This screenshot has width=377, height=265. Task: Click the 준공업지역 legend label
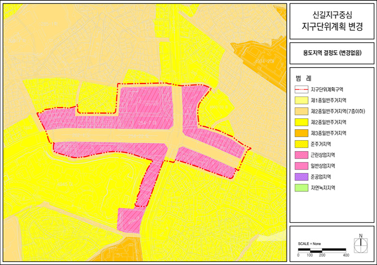(x=321, y=177)
